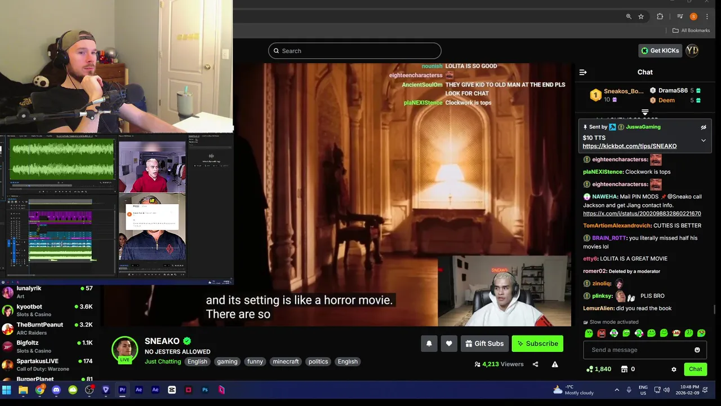
Task: Bookmark this tab with the star icon
Action: pyautogui.click(x=641, y=16)
